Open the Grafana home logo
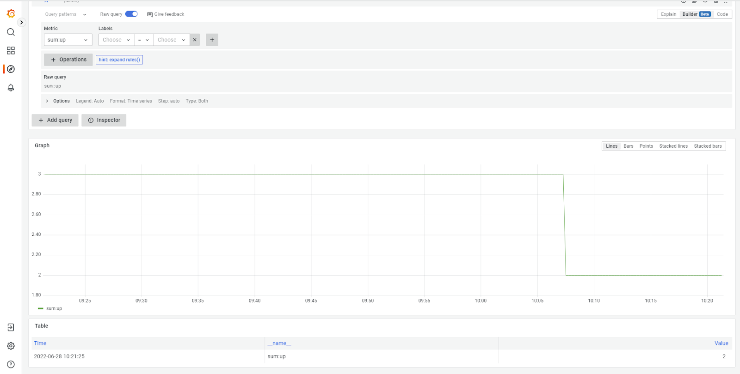 (x=11, y=13)
